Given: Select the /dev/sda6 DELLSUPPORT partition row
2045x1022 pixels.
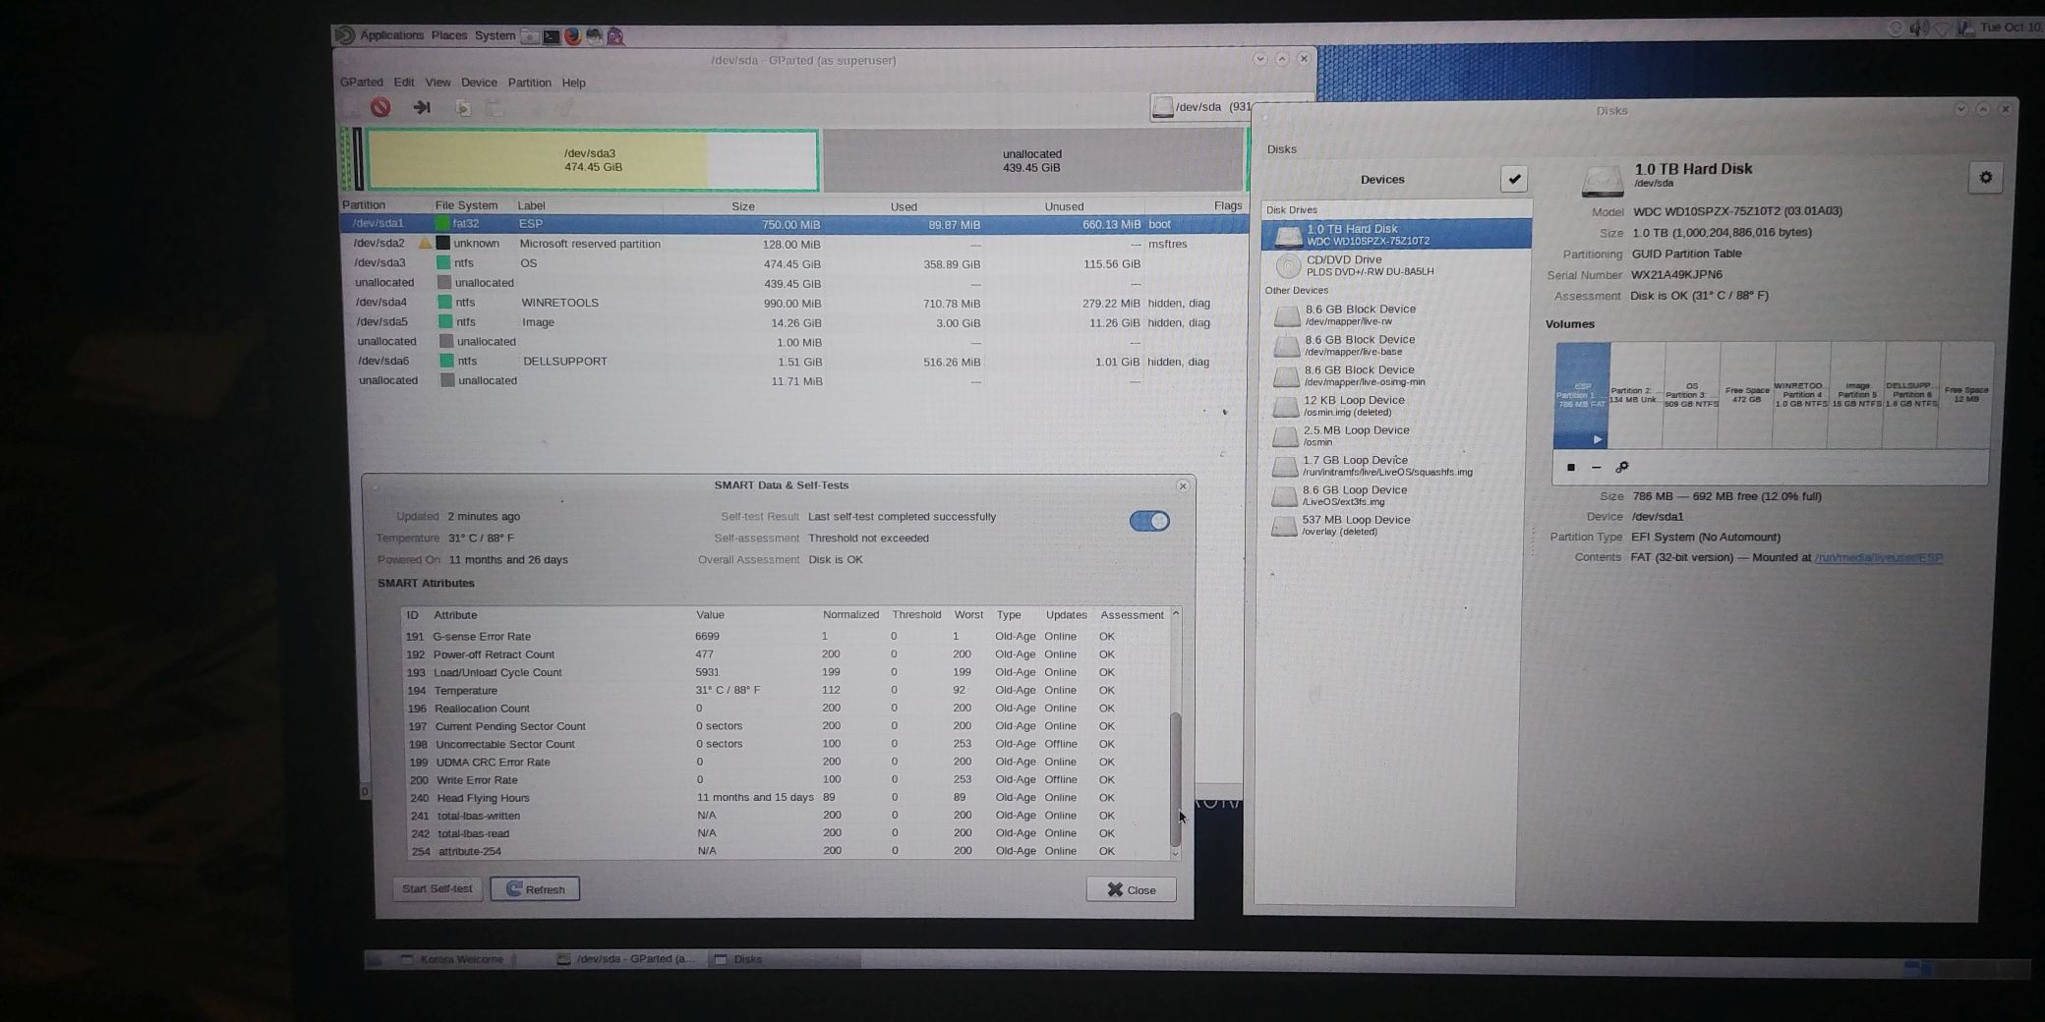Looking at the screenshot, I should pos(794,362).
